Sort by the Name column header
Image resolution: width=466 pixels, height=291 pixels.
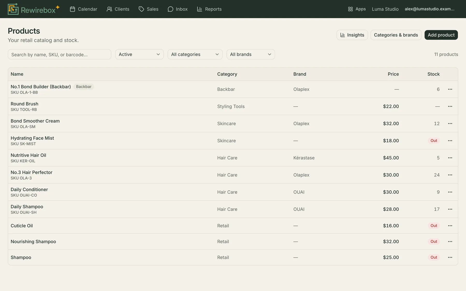point(17,74)
